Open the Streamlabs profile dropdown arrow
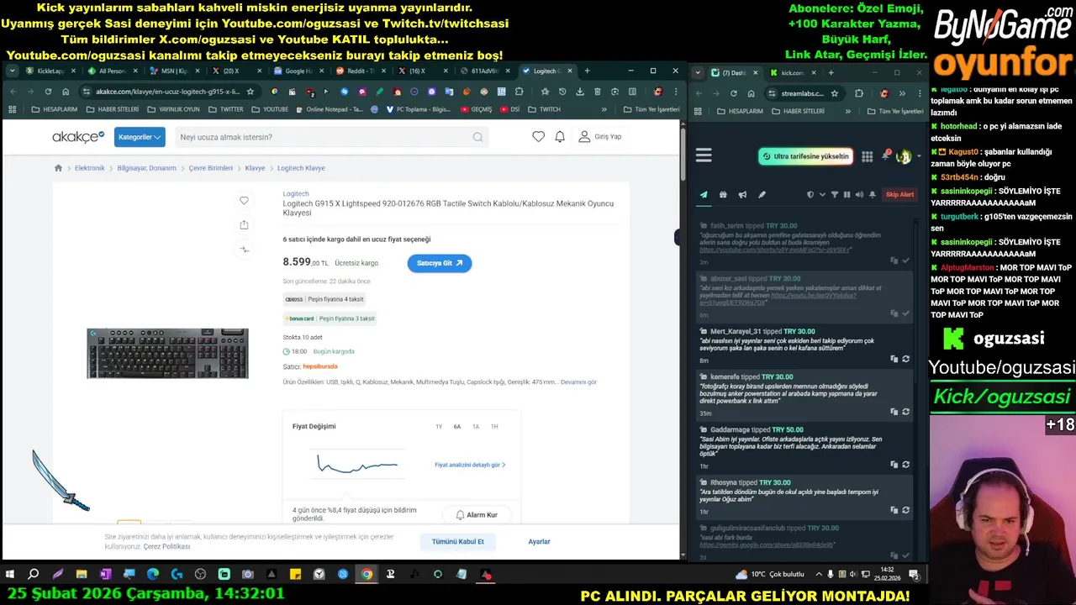The image size is (1076, 605). tap(917, 156)
